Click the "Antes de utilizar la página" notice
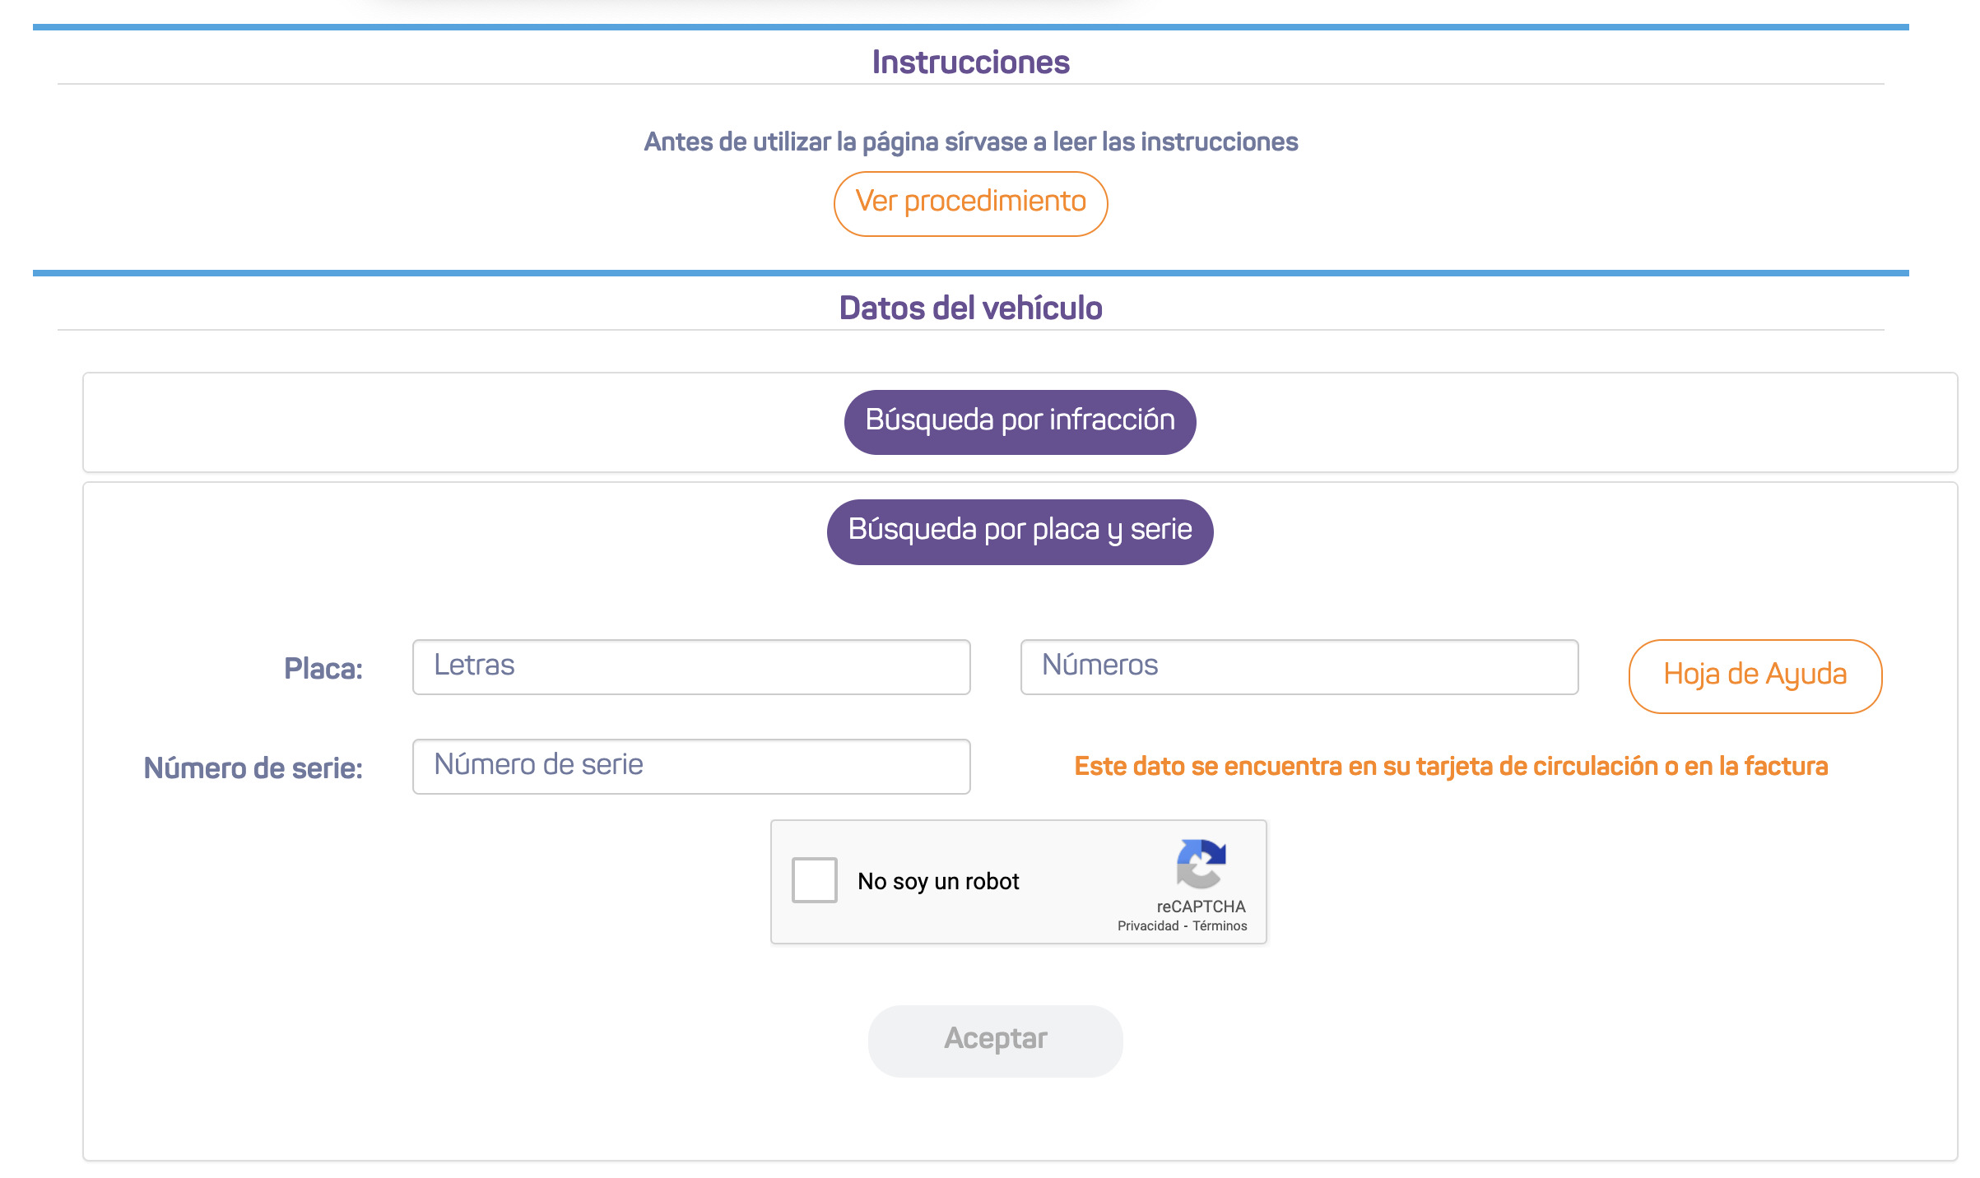The image size is (1980, 1178). [970, 142]
